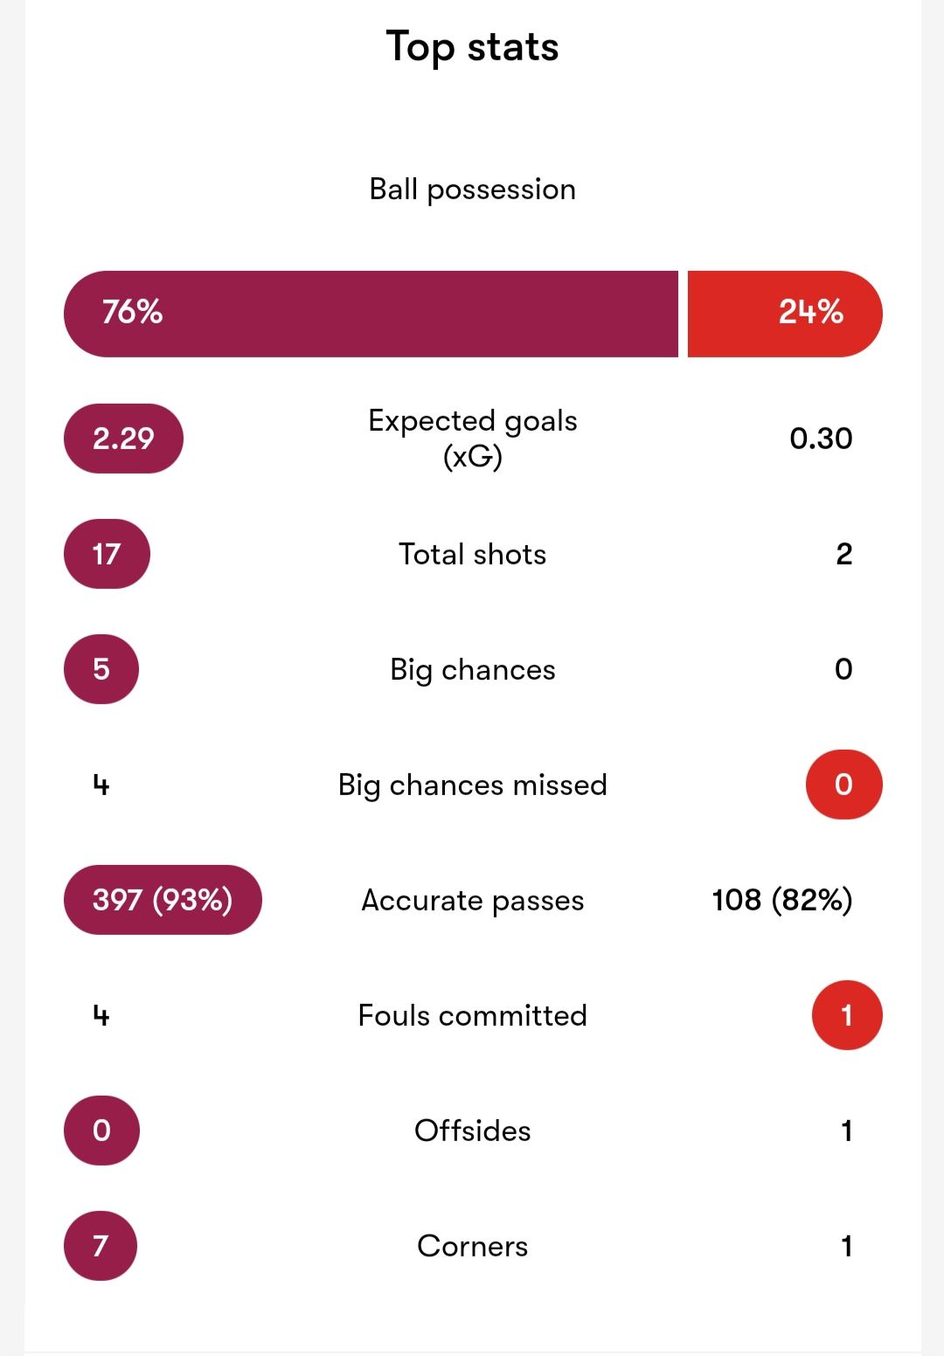Select the 2.29 expected goals badge

[123, 439]
